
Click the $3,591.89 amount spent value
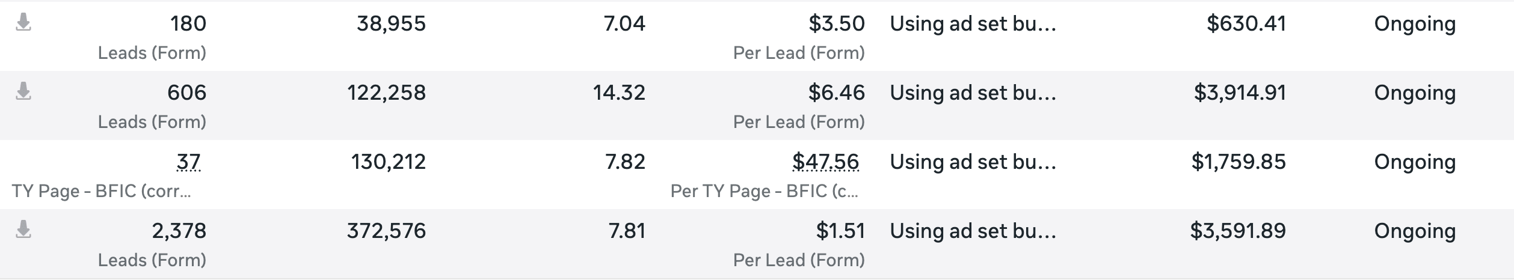click(1238, 231)
